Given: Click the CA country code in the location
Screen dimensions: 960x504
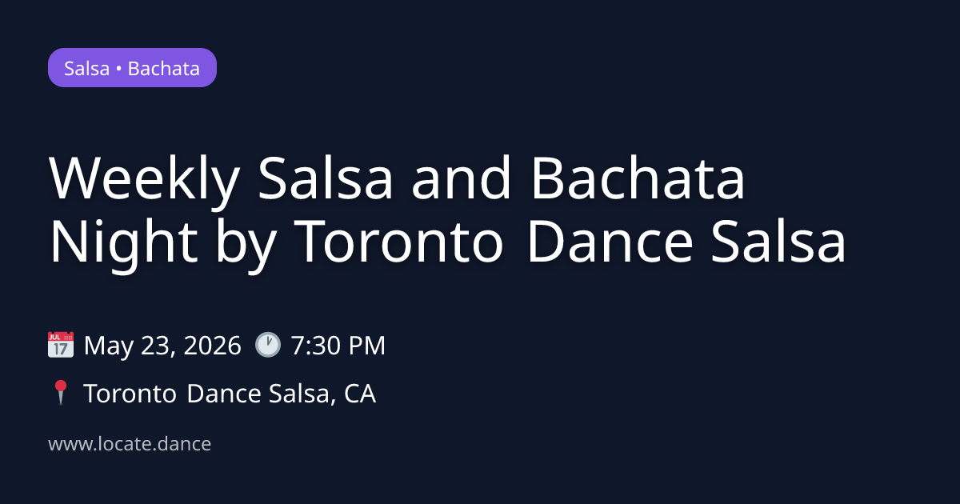Looking at the screenshot, I should 360,394.
